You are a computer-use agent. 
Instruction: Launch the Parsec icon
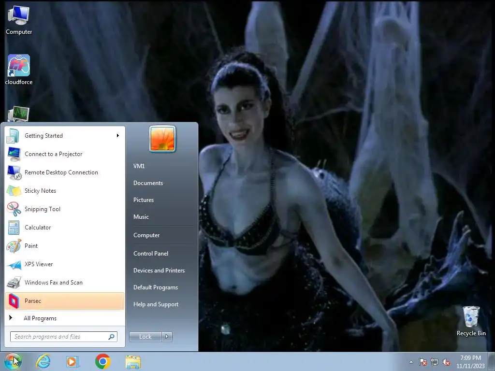point(14,301)
